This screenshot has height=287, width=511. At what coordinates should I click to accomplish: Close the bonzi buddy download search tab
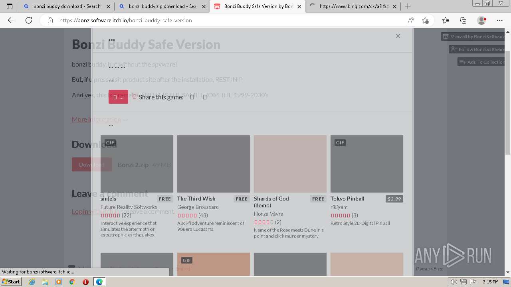click(x=108, y=6)
